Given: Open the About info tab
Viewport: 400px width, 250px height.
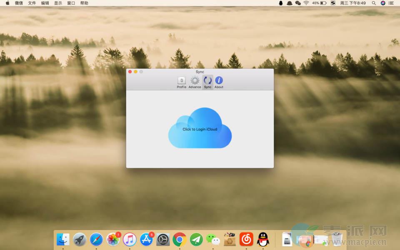Looking at the screenshot, I should tap(219, 82).
